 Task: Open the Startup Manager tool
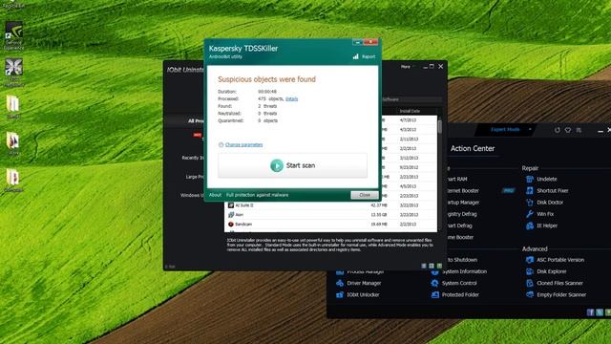(x=463, y=203)
